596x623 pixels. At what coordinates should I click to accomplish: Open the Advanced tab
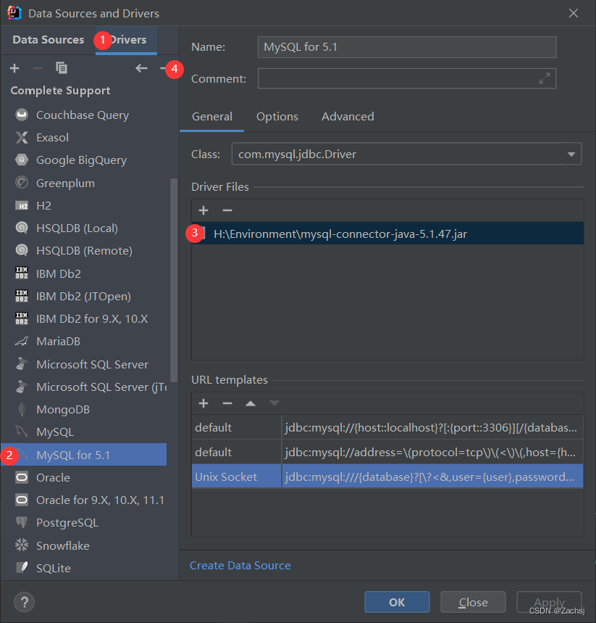[348, 117]
